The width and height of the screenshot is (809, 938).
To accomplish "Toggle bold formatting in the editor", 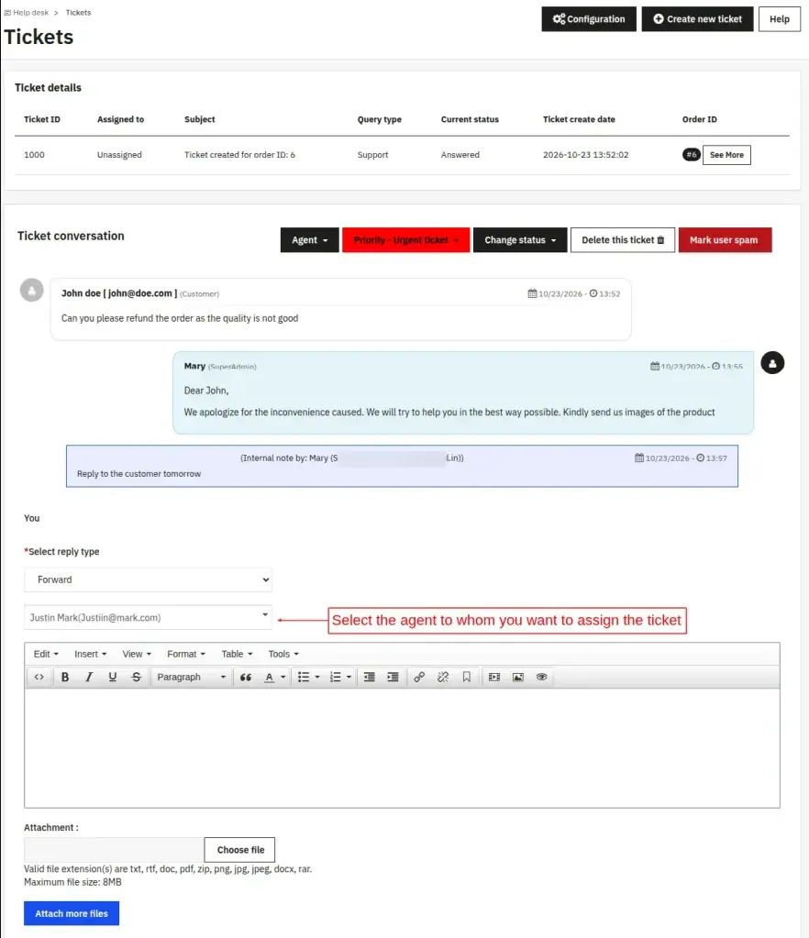I will click(65, 677).
